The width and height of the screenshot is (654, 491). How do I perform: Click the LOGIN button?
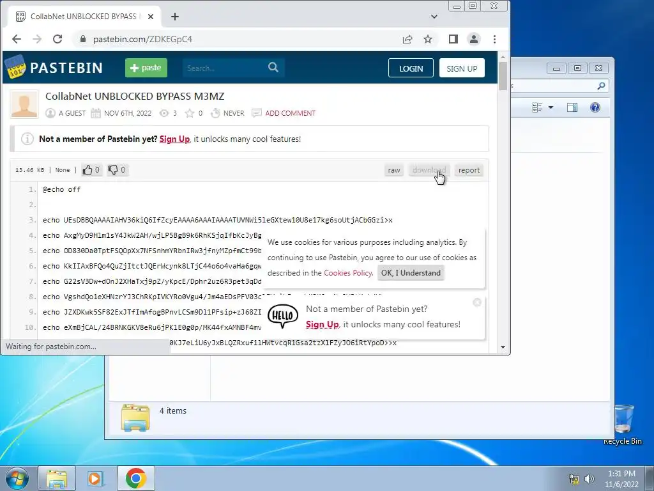411,68
